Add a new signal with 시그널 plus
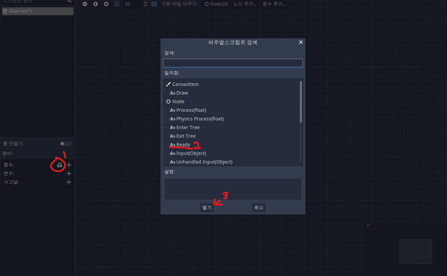447x276 pixels. point(69,182)
